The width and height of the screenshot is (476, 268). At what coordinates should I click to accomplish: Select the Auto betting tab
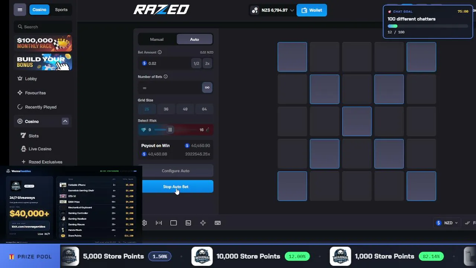click(x=194, y=39)
